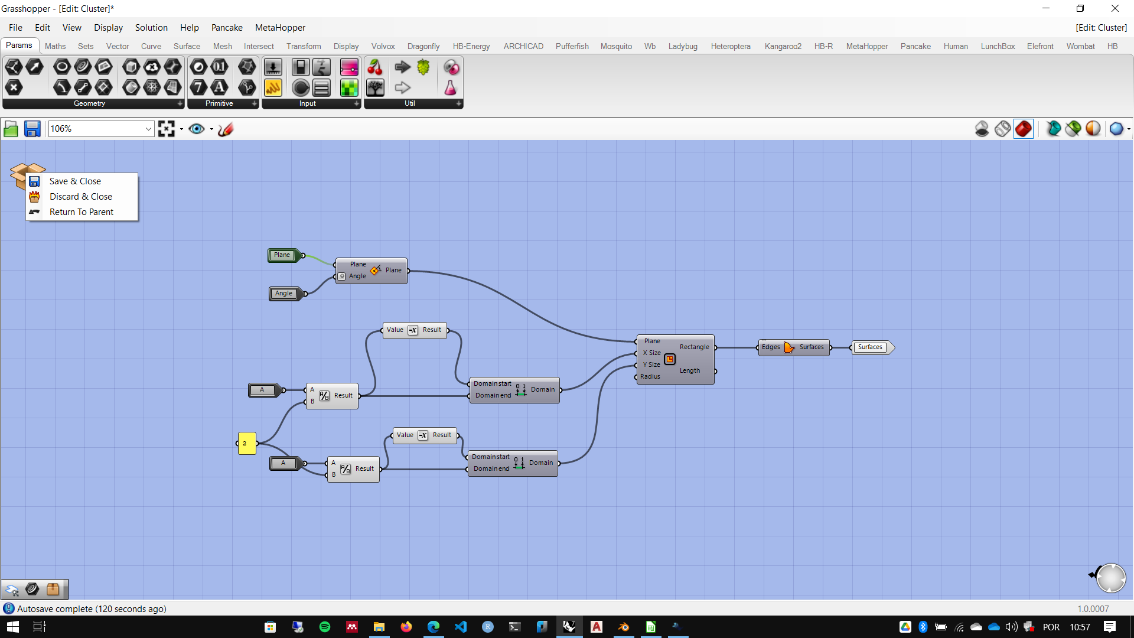
Task: Click the cluster box icon bottom-left
Action: [x=53, y=589]
